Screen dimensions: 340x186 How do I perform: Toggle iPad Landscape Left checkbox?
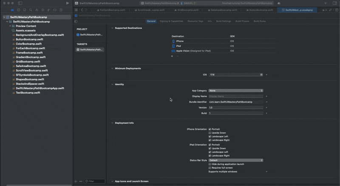(210, 152)
